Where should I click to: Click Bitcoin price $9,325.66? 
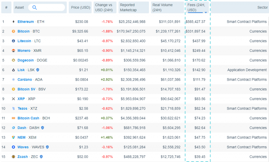[80, 31]
